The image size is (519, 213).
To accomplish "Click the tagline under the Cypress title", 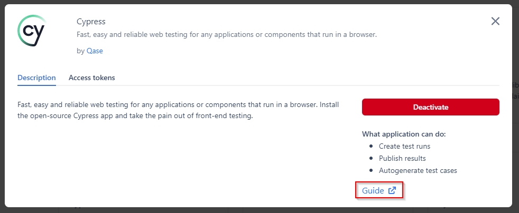I will pos(226,35).
